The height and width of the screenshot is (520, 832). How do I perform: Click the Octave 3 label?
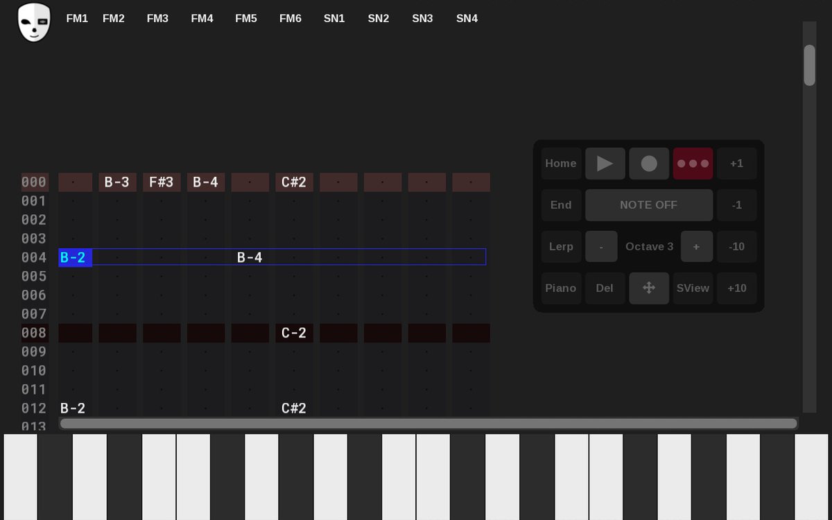[650, 247]
